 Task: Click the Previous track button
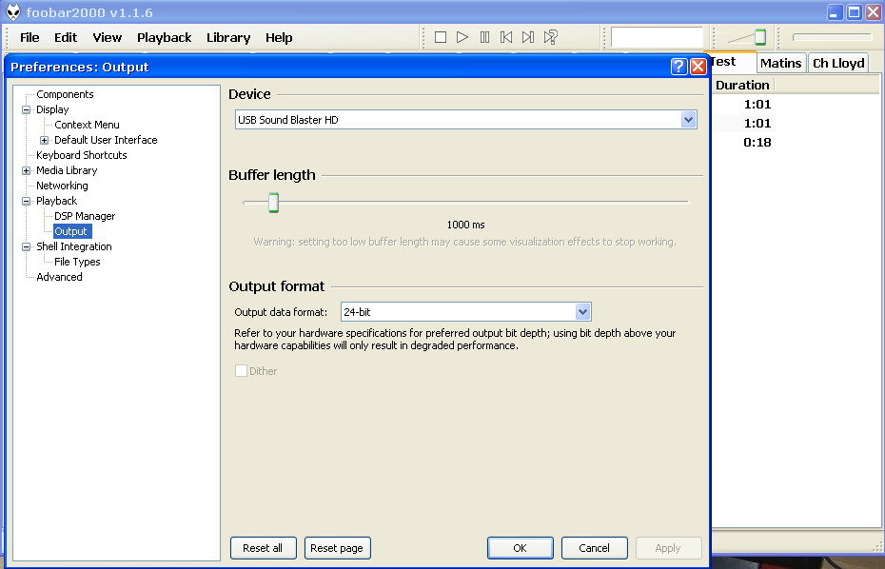pyautogui.click(x=506, y=37)
